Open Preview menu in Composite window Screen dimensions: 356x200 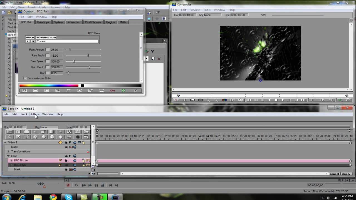[195, 10]
